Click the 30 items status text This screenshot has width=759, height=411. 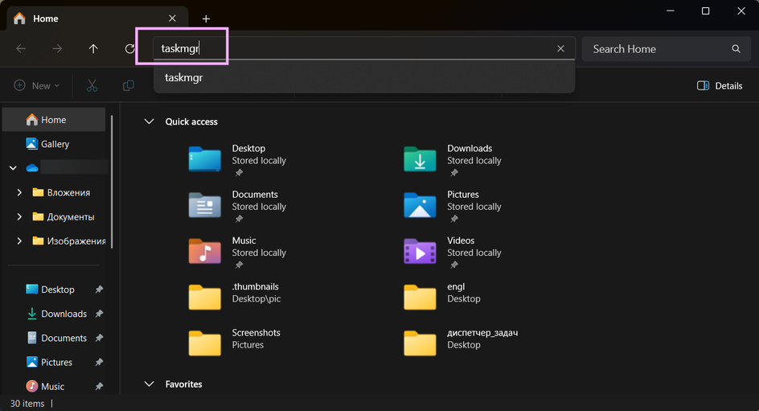pyautogui.click(x=27, y=403)
